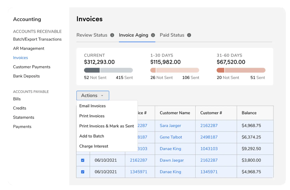Uncheck the checkbox for invoice 1345971
Screen dimensions: 290x190
click(83, 172)
